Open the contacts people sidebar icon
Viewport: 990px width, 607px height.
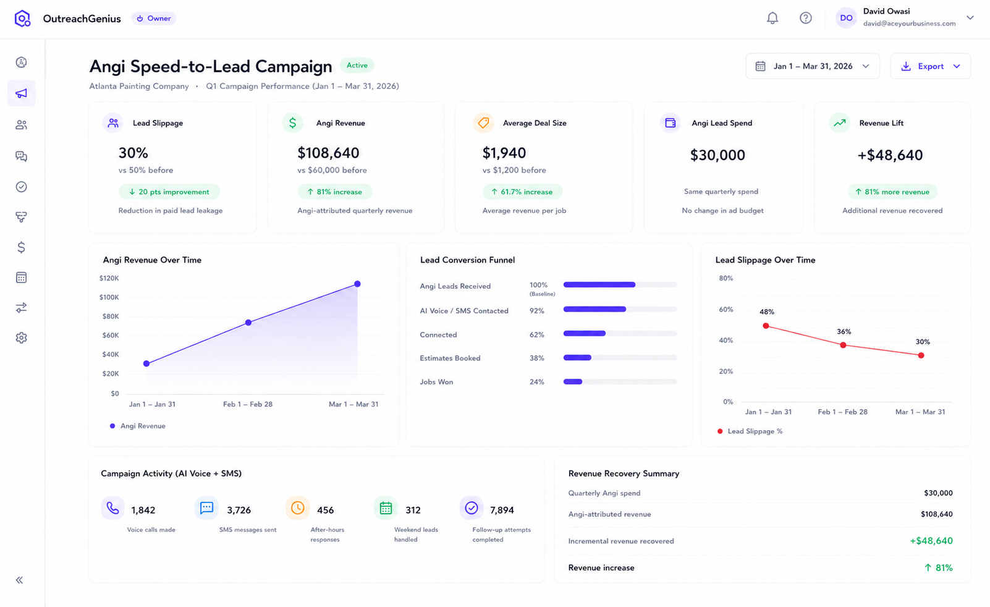click(22, 125)
